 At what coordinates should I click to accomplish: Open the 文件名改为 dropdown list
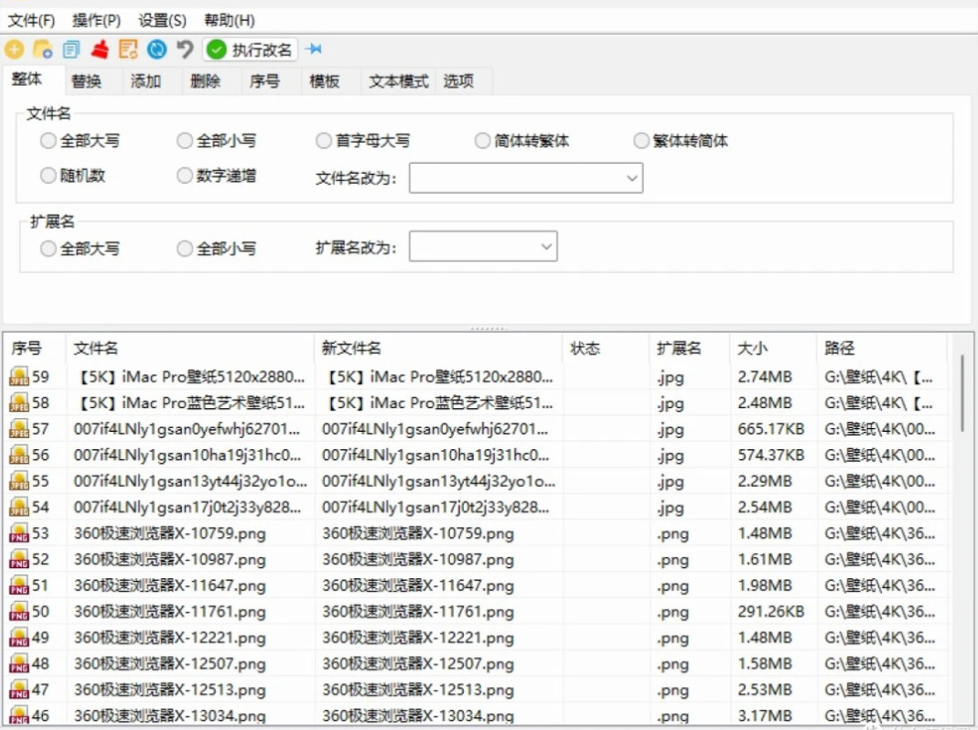click(x=526, y=177)
